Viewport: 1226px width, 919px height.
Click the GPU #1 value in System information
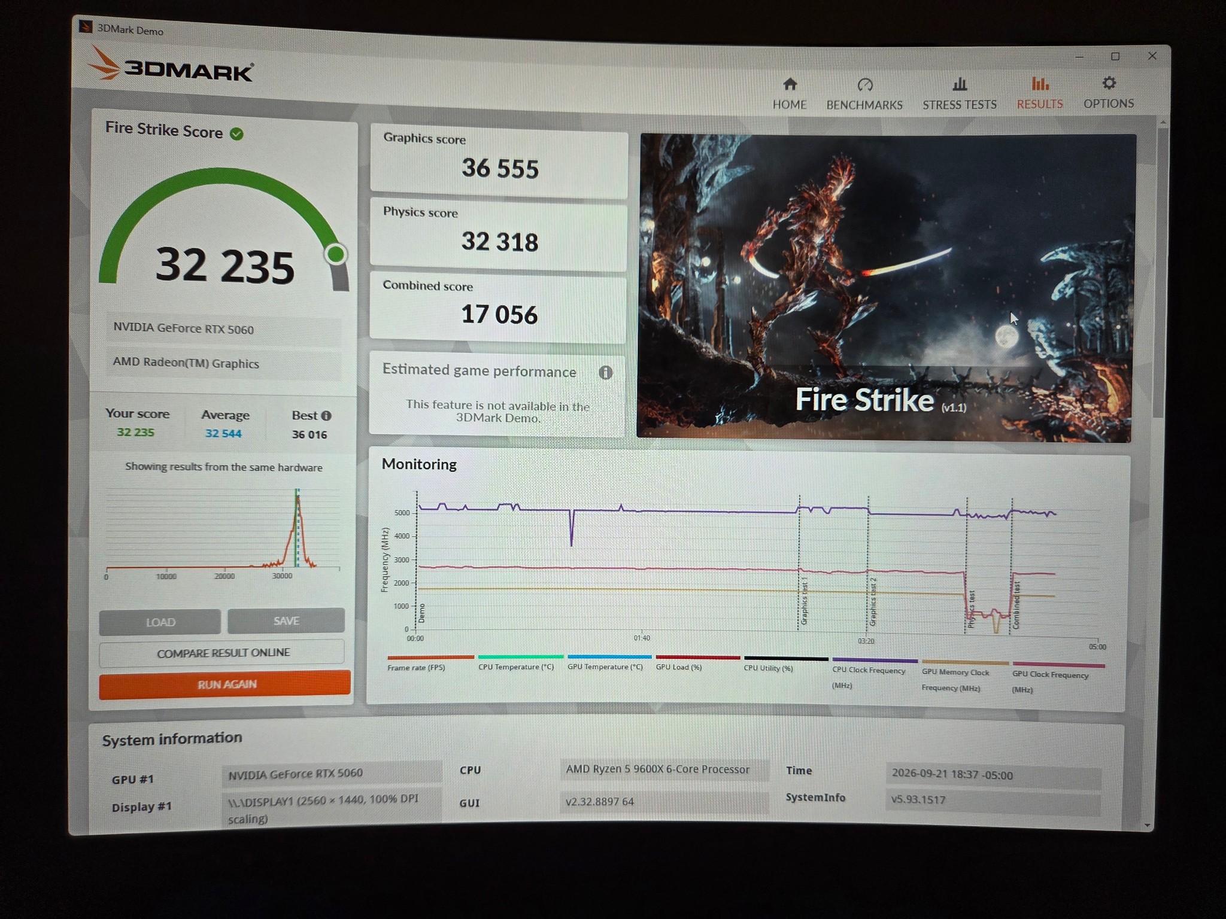coord(332,773)
